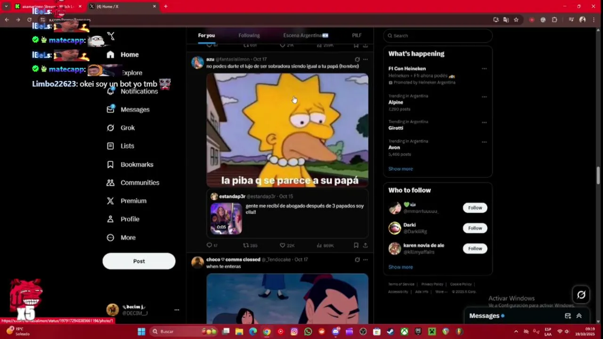603x339 pixels.
Task: Follow the Darki account
Action: tap(475, 228)
